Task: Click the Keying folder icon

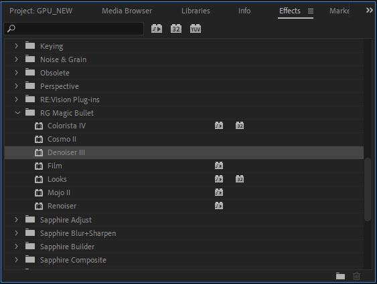Action: [x=30, y=45]
